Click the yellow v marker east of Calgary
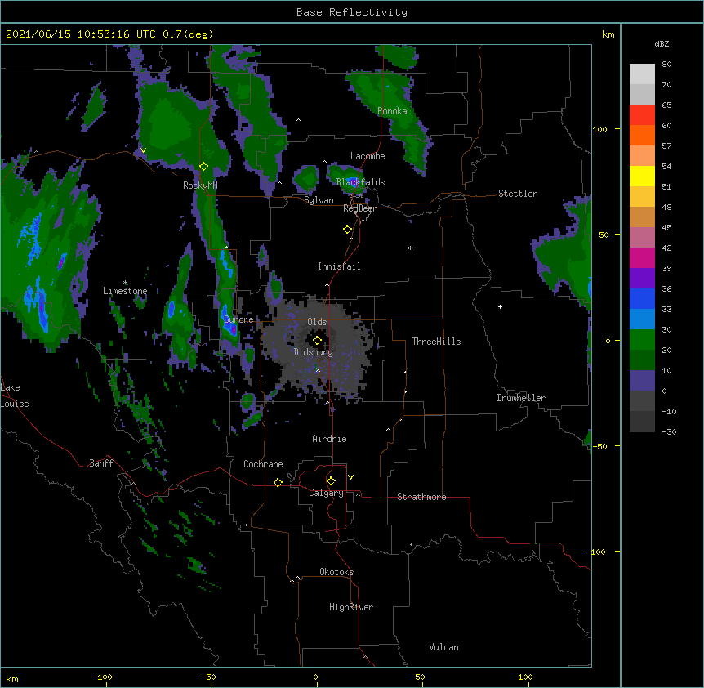The height and width of the screenshot is (688, 704). coord(350,477)
